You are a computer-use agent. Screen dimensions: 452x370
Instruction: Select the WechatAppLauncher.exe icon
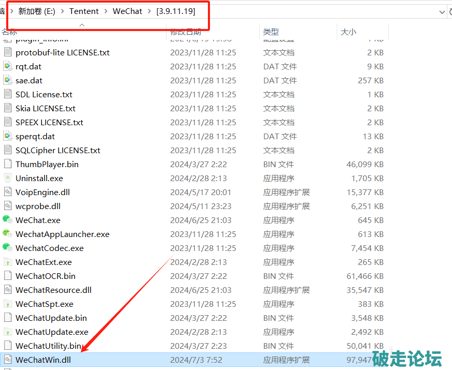7,234
